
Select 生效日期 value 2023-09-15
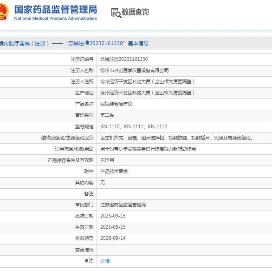tap(113, 227)
